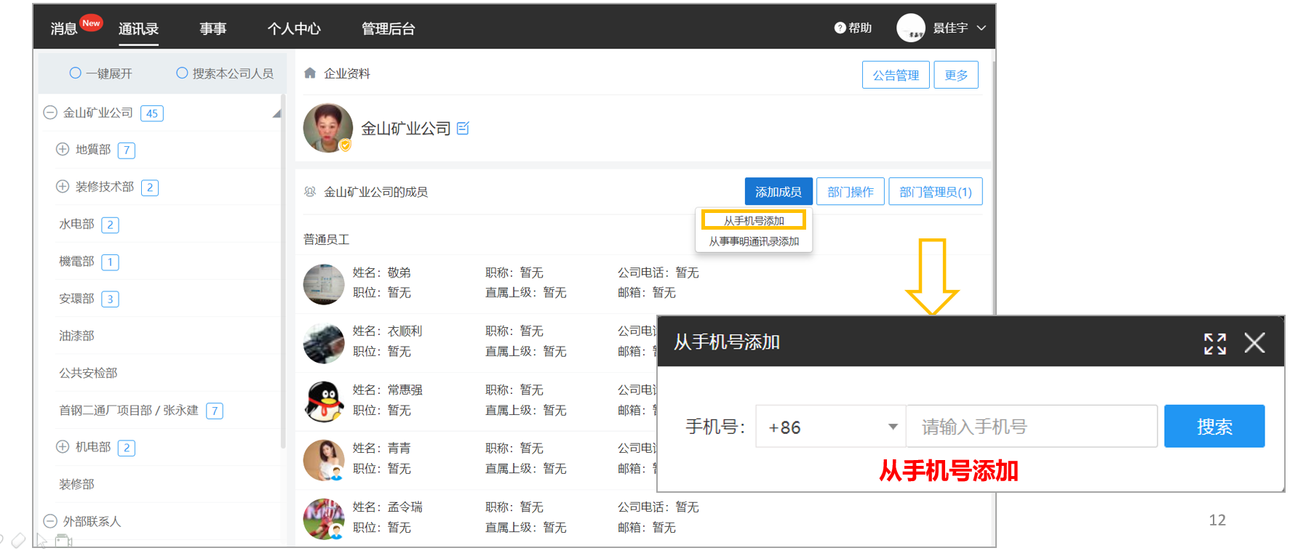
Task: Select 搜索本公司人员 radio option
Action: point(182,73)
